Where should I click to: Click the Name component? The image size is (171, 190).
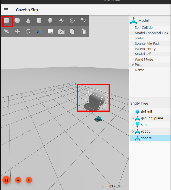tap(150, 70)
